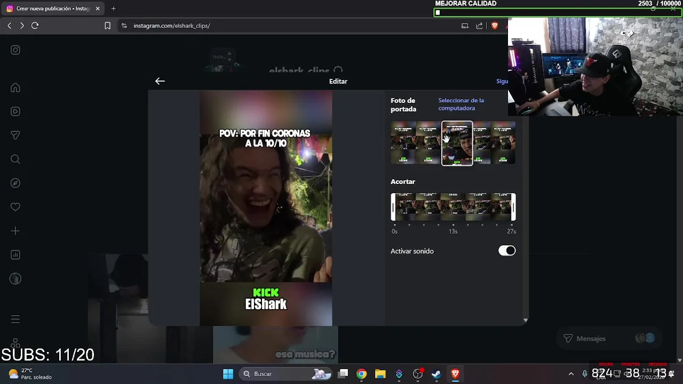Open File Explorer from the taskbar

coord(380,374)
